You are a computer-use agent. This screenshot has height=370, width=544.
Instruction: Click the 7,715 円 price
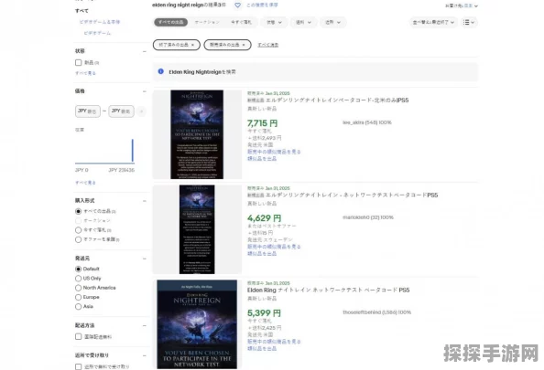click(262, 123)
